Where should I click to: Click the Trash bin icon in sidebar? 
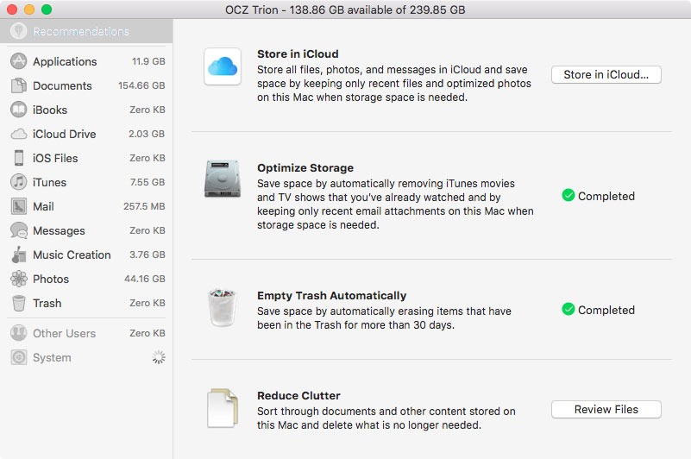(x=18, y=304)
